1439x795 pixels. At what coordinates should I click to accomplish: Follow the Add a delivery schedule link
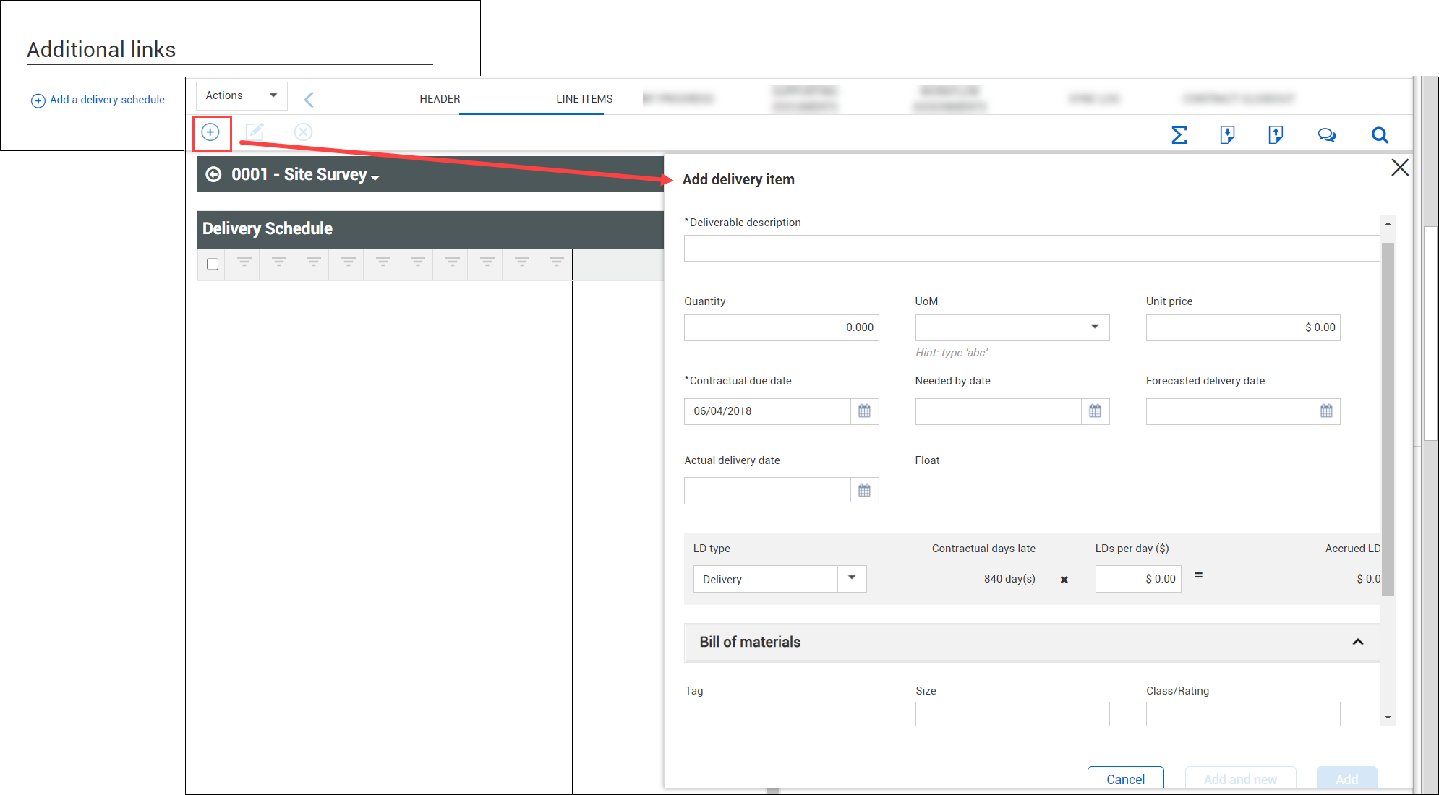tap(107, 100)
